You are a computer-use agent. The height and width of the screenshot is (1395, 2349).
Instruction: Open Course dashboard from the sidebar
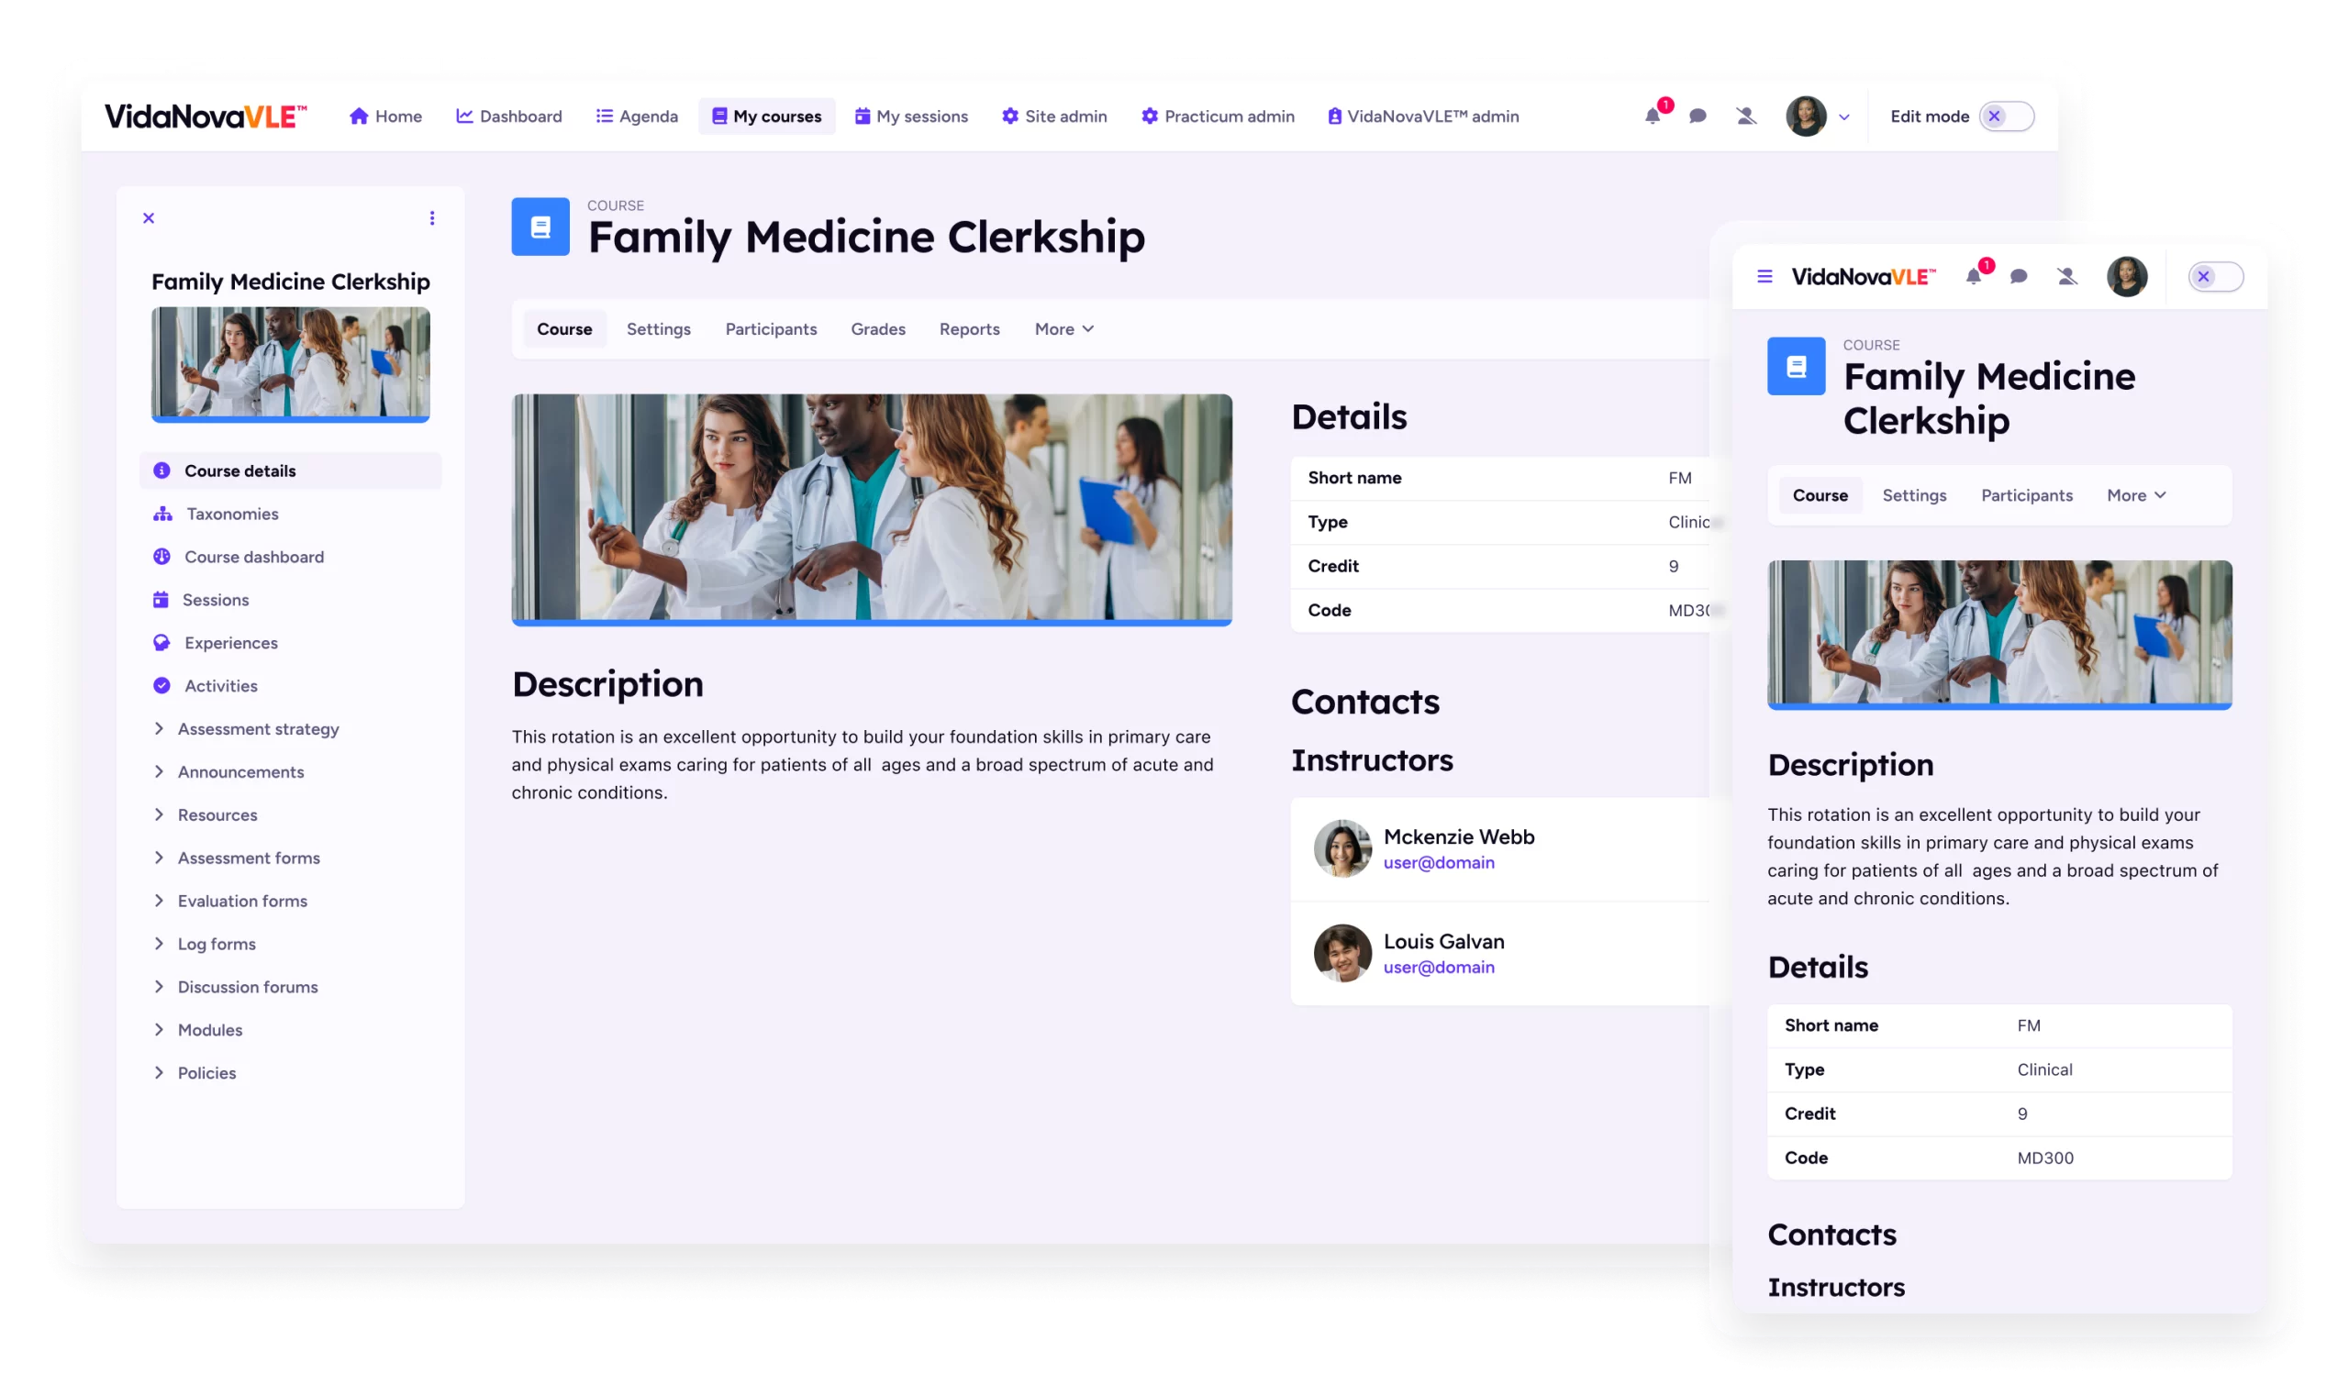pyautogui.click(x=253, y=557)
